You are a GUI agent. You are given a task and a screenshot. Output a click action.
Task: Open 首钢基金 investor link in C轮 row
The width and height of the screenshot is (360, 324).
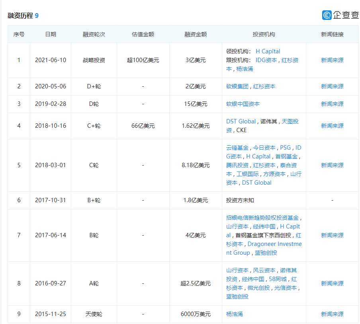(286, 156)
